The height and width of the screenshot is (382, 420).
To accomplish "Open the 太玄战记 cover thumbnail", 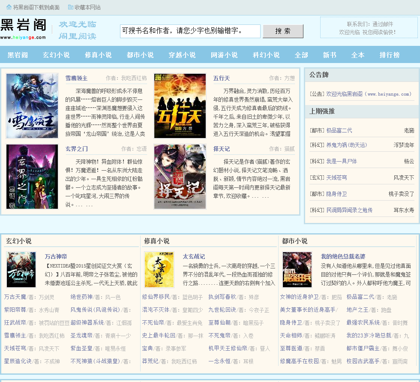I will 159,270.
